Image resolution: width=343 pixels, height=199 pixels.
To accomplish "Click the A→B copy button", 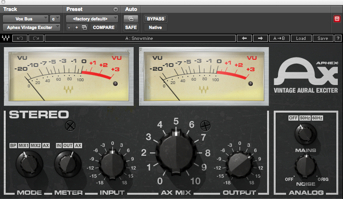I will [279, 38].
